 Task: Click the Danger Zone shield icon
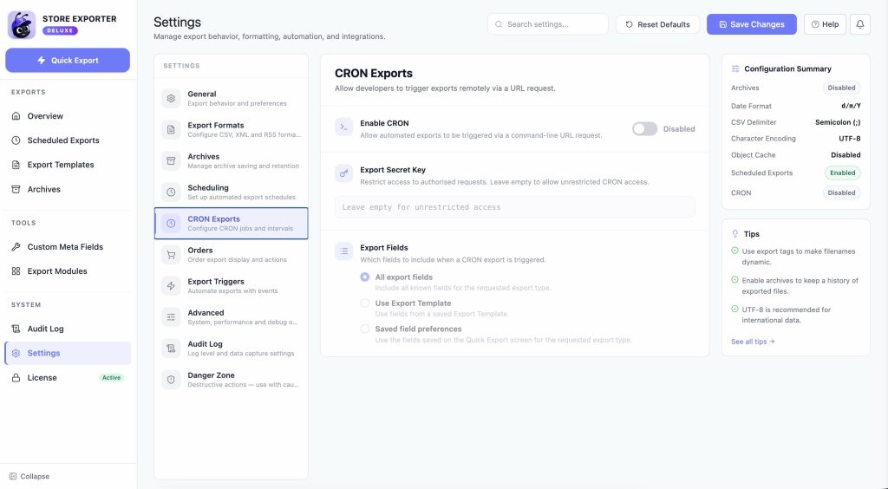pos(171,379)
